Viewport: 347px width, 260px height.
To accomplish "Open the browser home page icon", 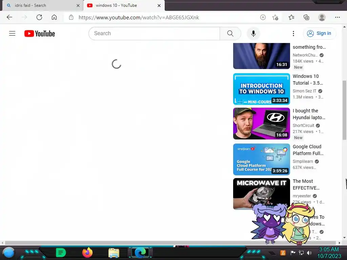I will 54,17.
